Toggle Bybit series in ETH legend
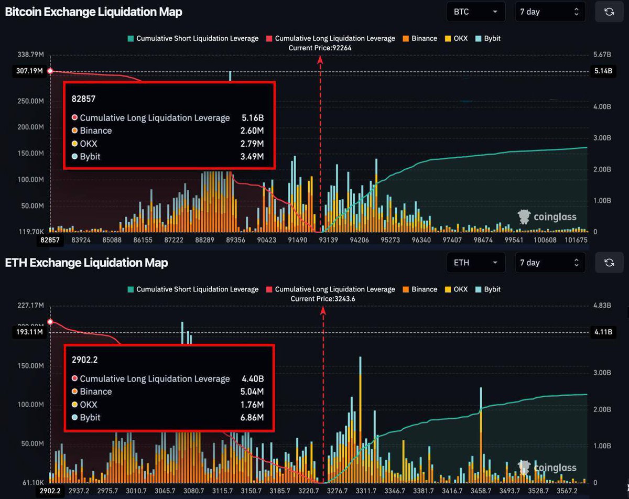 click(488, 289)
